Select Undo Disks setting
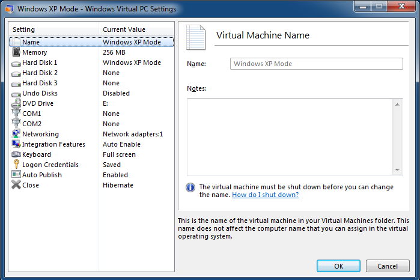The width and height of the screenshot is (420, 280). pos(40,93)
